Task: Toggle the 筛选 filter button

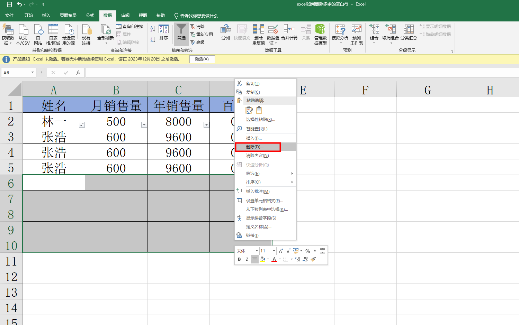Action: [x=181, y=35]
